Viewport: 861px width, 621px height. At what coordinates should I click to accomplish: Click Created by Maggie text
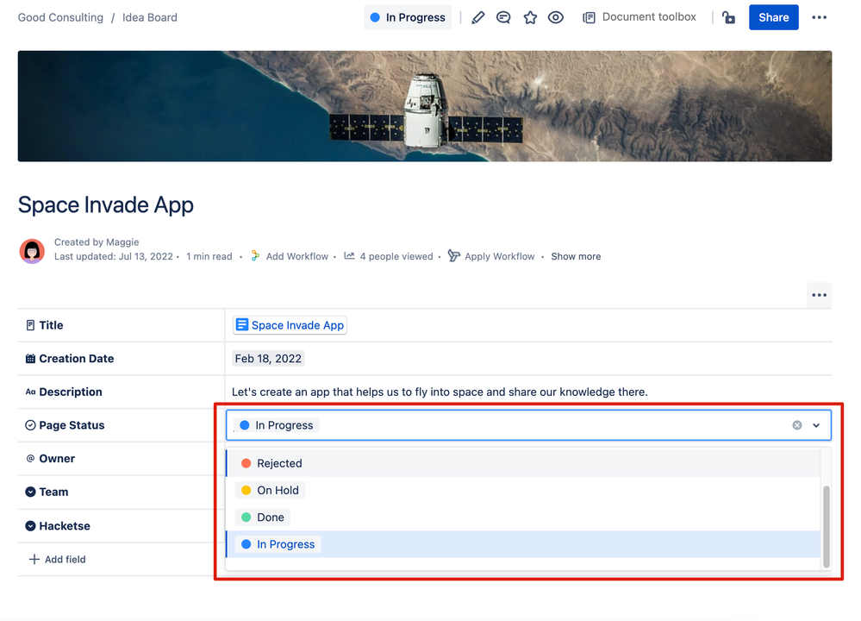click(x=97, y=242)
